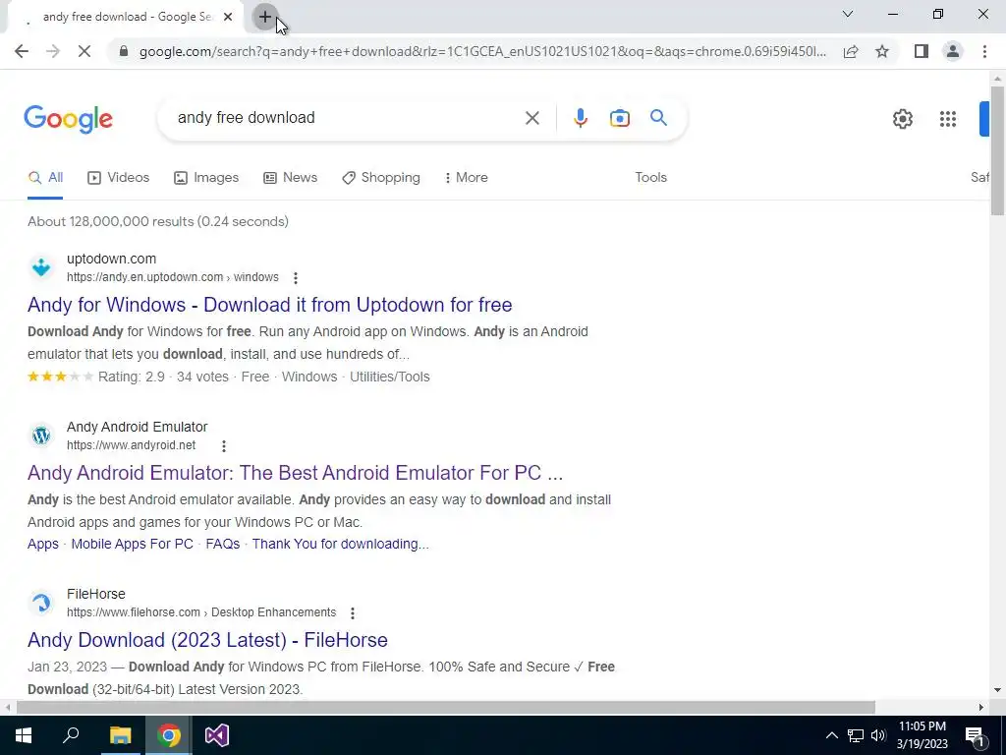
Task: Open the Andy for Windows Uptodown result
Action: [x=269, y=305]
